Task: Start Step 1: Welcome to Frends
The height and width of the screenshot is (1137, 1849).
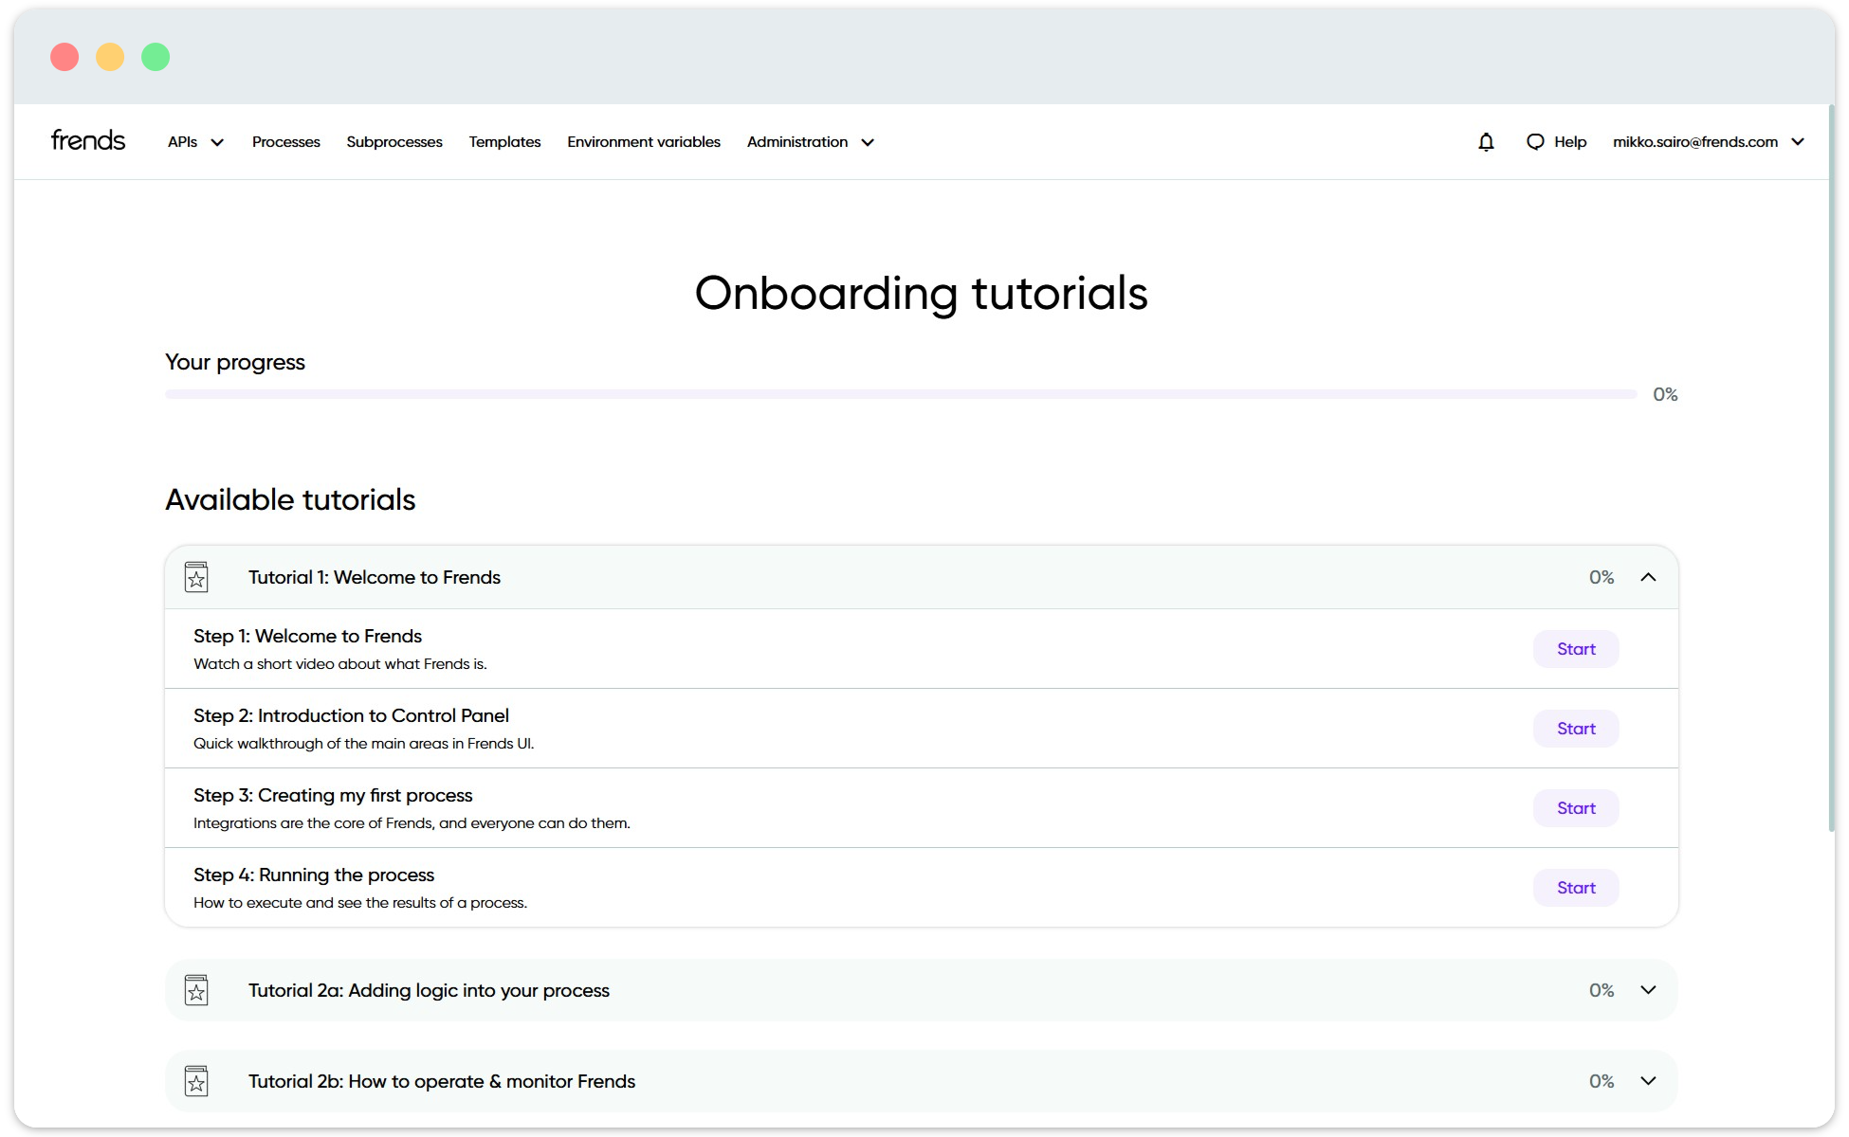Action: click(1575, 649)
